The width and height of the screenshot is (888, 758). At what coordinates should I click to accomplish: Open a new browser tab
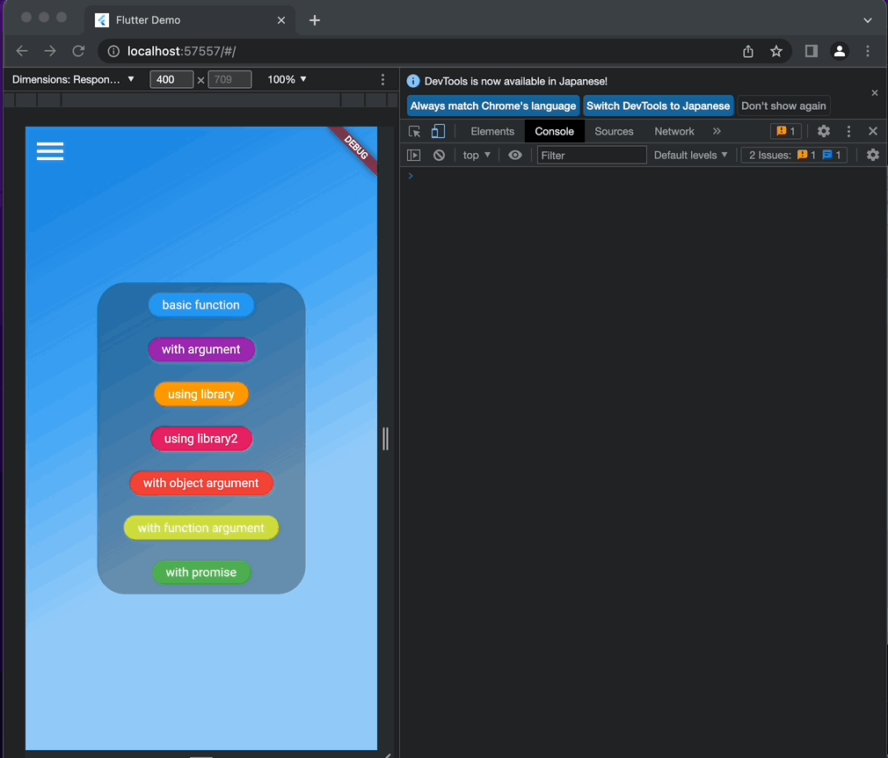click(314, 20)
